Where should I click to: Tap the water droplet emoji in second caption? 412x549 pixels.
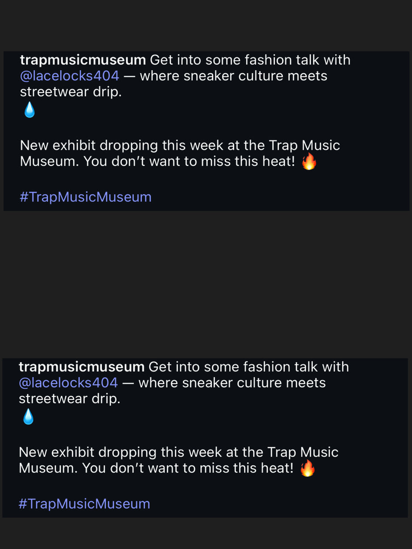pyautogui.click(x=28, y=417)
